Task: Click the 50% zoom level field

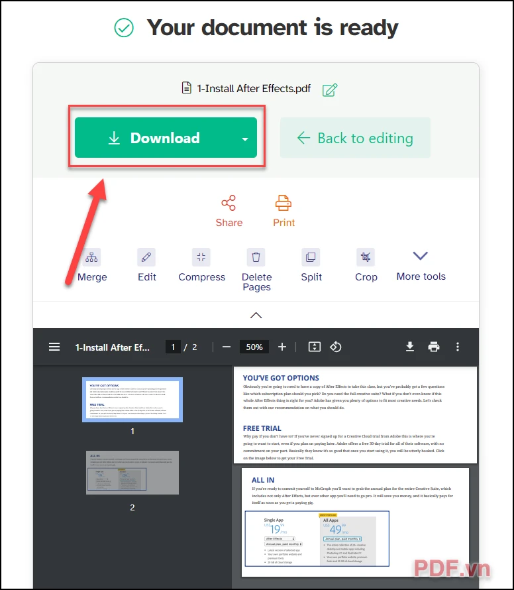Action: (254, 347)
